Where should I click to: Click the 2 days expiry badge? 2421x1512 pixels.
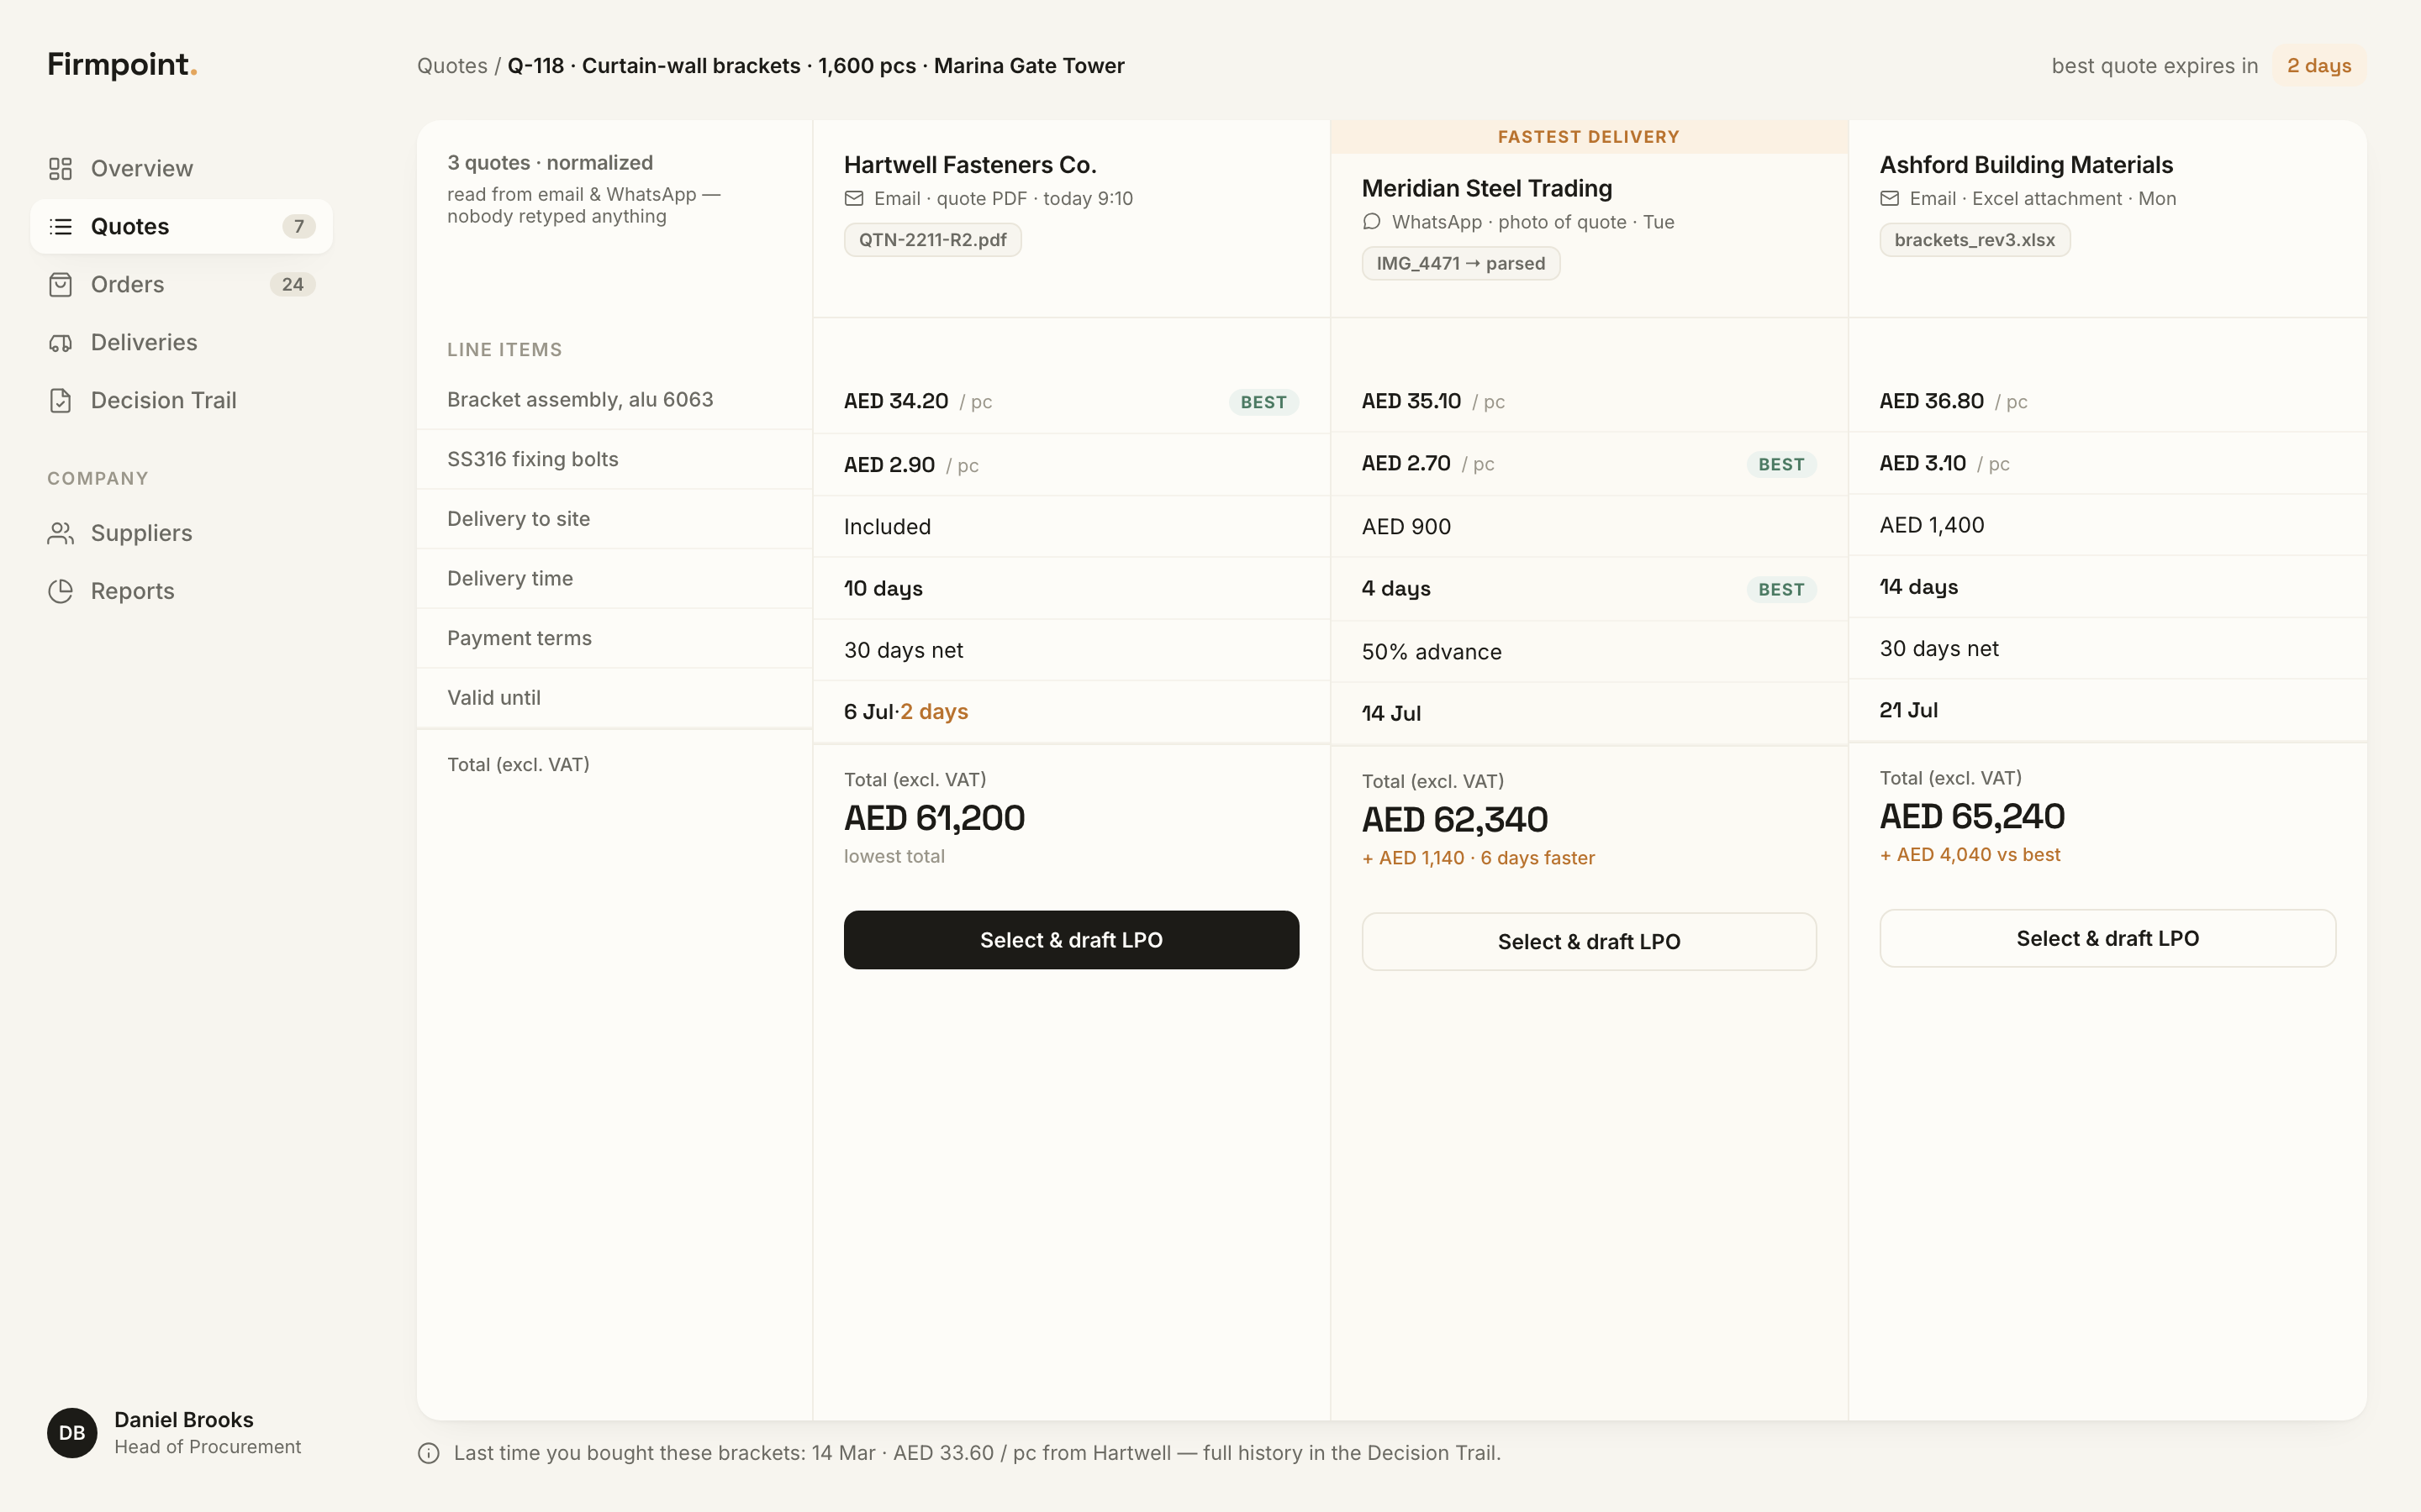pyautogui.click(x=2319, y=66)
